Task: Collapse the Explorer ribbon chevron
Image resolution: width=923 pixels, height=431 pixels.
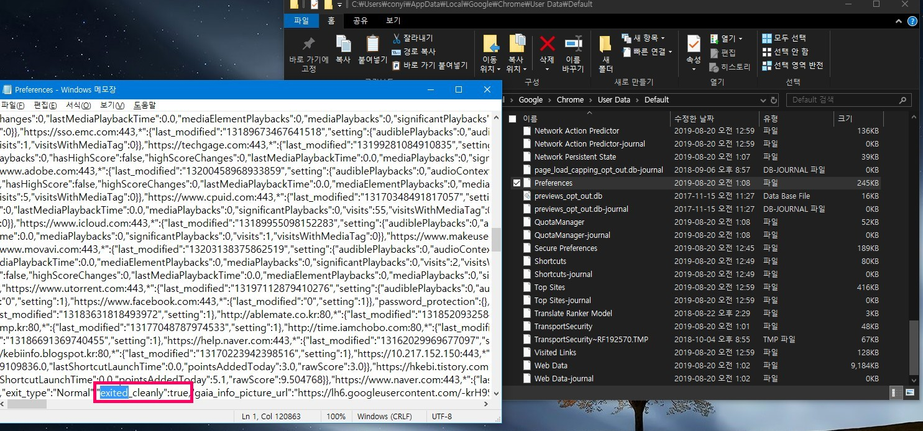Action: [x=898, y=20]
